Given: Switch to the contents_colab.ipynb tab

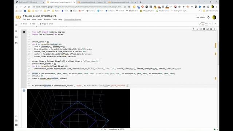Looking at the screenshot, I should [91, 2].
